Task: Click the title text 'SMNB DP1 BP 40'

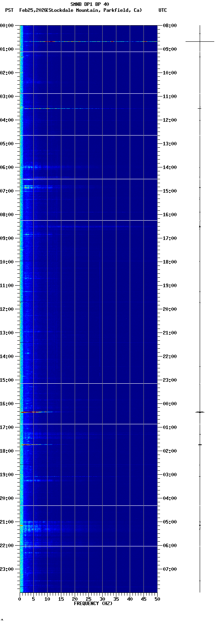Action: tap(90, 4)
